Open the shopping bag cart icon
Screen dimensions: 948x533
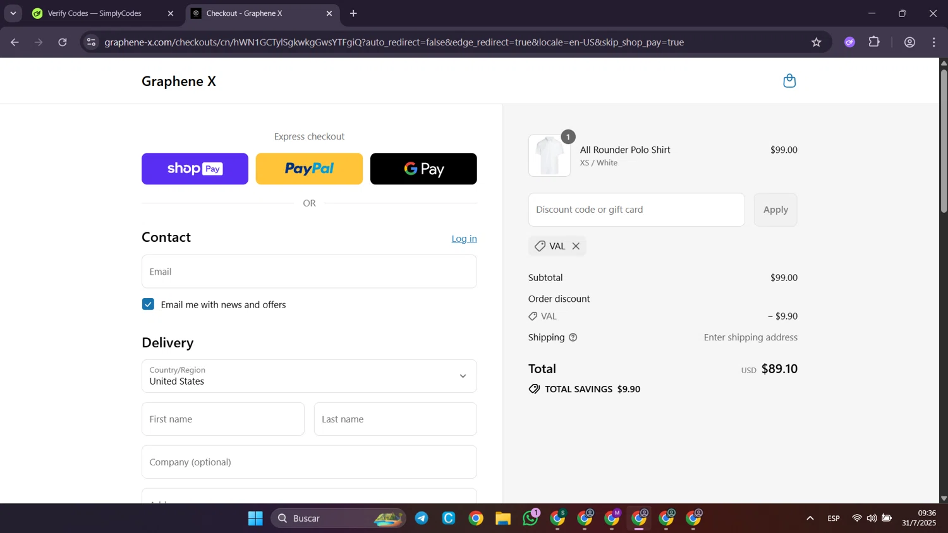789,81
